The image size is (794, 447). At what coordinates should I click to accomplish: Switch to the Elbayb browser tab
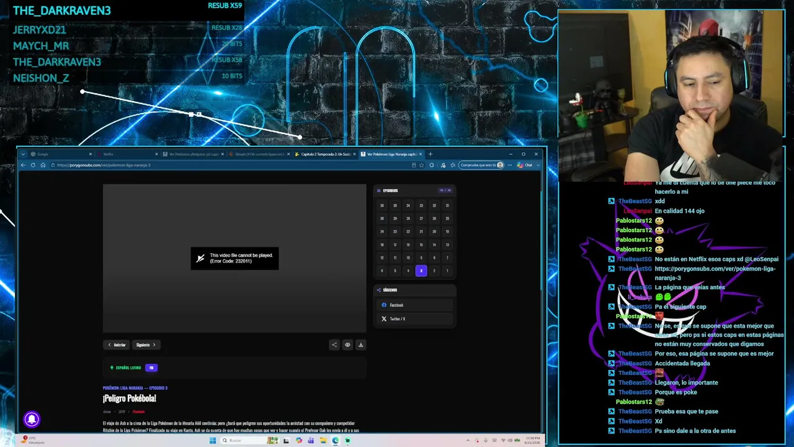pos(259,154)
